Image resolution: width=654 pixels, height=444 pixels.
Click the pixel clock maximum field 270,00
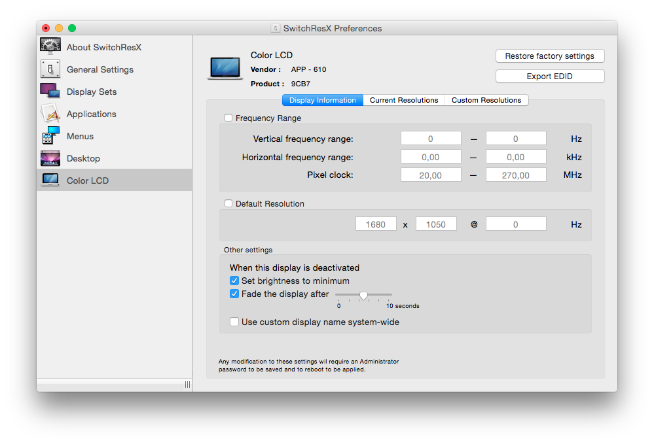coord(516,175)
